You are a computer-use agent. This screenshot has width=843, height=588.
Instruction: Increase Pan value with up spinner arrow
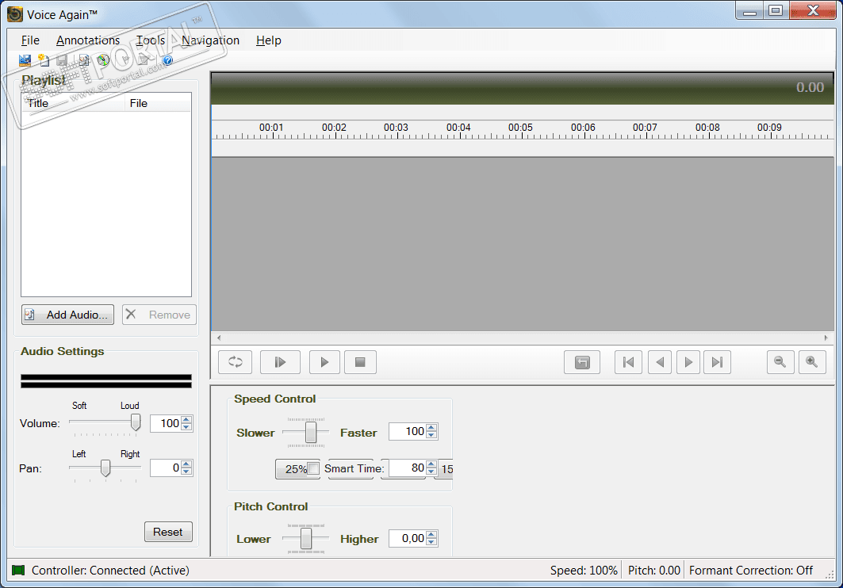(186, 464)
